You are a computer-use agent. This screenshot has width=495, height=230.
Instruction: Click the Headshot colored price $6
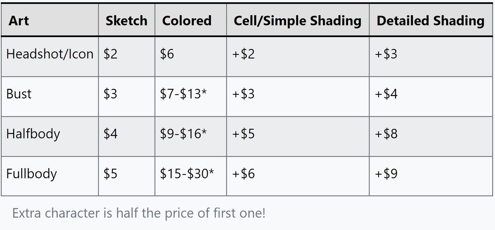click(x=167, y=54)
